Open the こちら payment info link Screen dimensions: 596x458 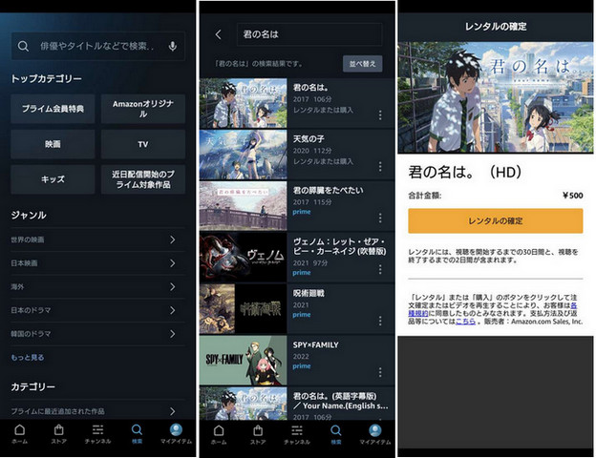click(x=466, y=322)
